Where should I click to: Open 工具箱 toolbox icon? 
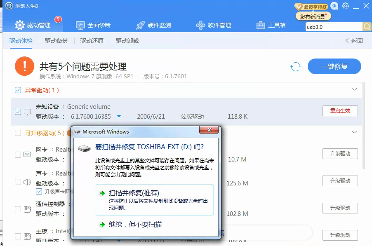click(x=261, y=25)
